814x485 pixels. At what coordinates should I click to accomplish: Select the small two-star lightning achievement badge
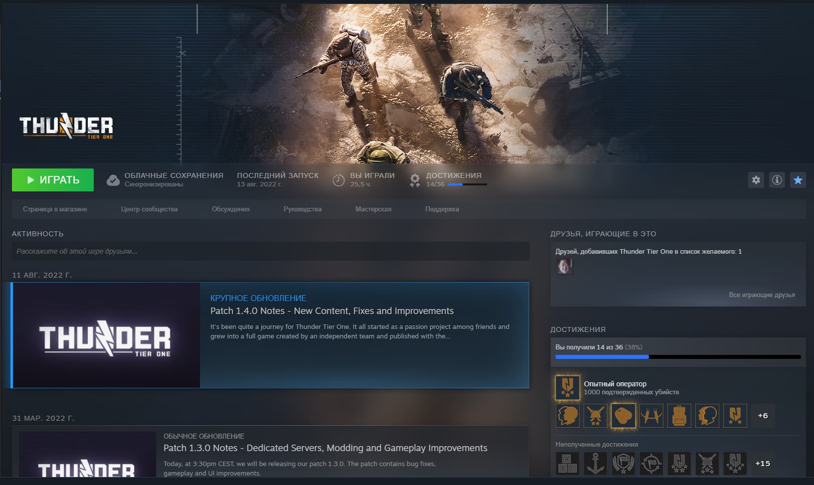pyautogui.click(x=735, y=416)
